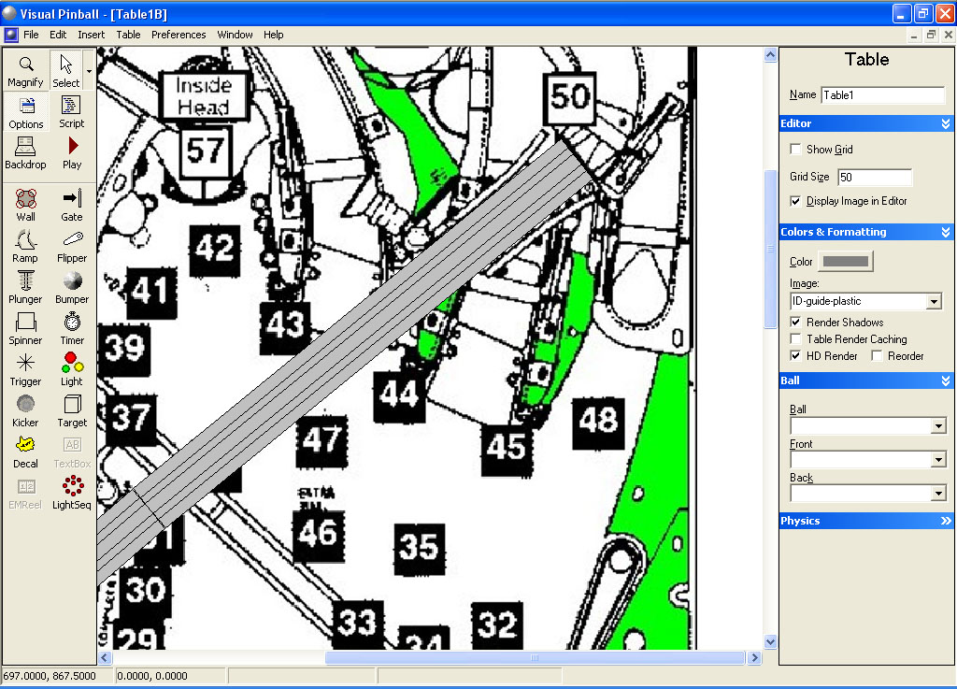Select the Wall tool
This screenshot has width=957, height=689.
pos(26,205)
